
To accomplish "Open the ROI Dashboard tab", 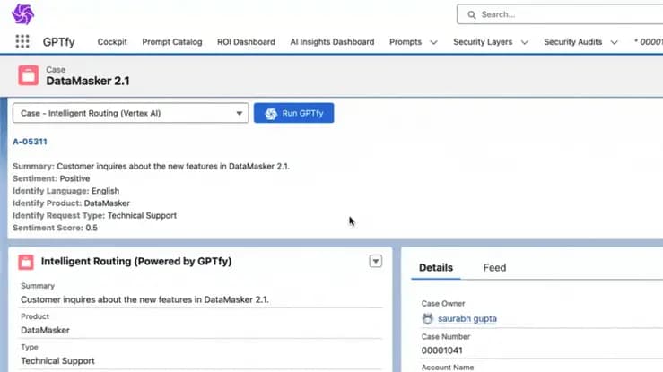I will (246, 42).
